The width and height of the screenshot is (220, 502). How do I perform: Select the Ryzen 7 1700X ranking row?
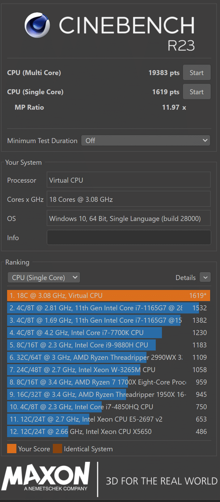coord(108,382)
